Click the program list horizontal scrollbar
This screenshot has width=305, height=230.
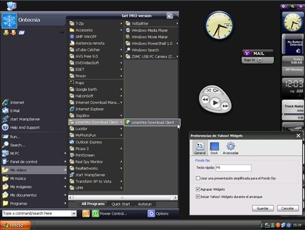pyautogui.click(x=123, y=198)
